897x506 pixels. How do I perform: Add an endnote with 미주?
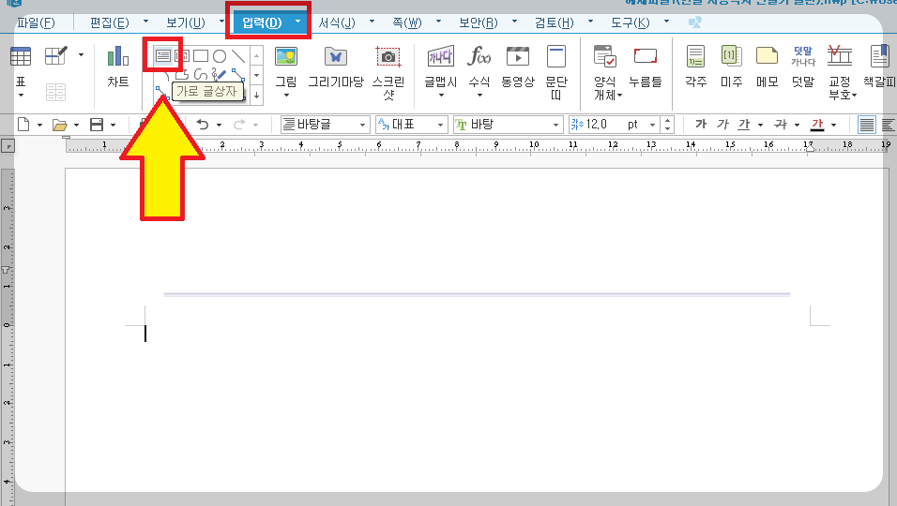pyautogui.click(x=731, y=67)
